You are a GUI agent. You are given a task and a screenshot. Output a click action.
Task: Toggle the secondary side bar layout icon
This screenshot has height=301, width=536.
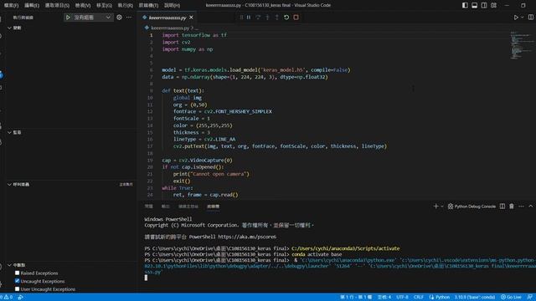click(x=484, y=5)
